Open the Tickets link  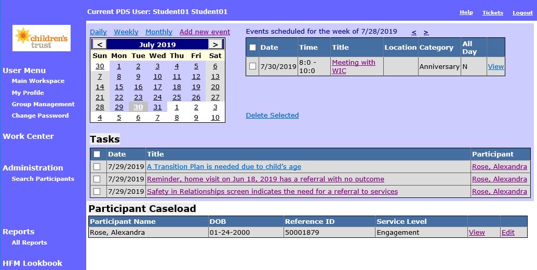pyautogui.click(x=493, y=12)
